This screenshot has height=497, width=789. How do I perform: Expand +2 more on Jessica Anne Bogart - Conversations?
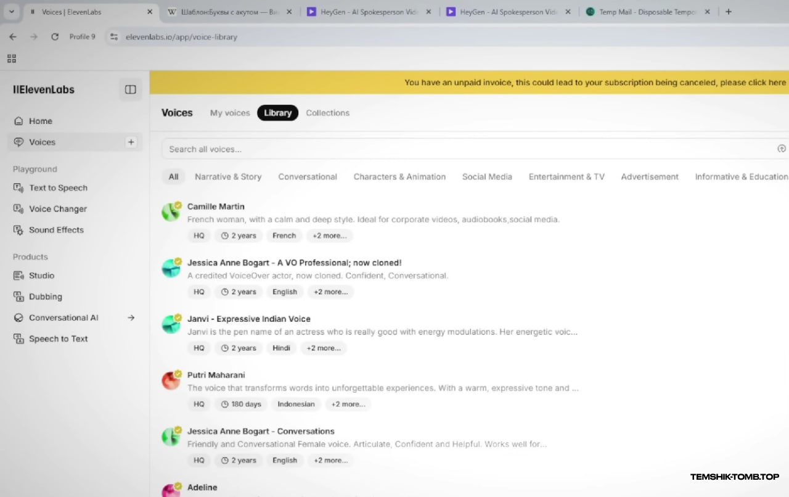tap(330, 460)
